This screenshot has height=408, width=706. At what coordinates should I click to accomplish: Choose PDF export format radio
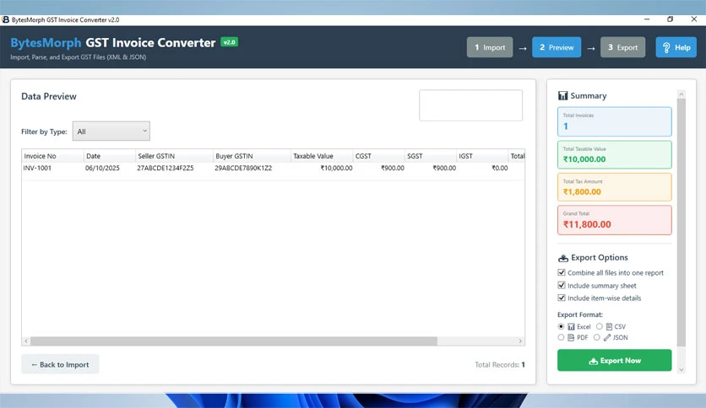coord(561,337)
